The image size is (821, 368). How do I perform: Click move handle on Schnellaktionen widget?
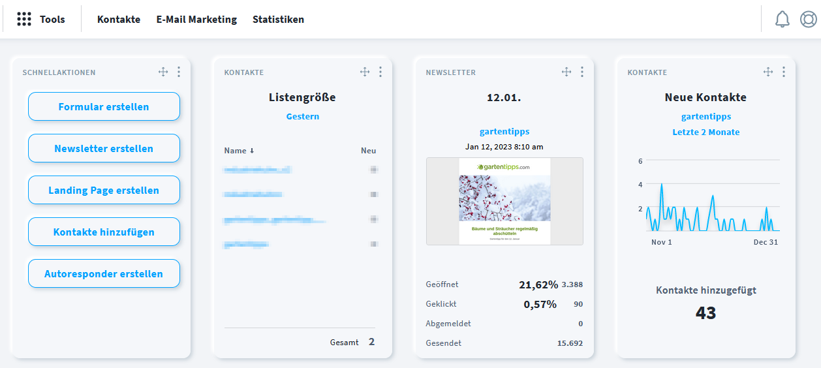tap(163, 72)
